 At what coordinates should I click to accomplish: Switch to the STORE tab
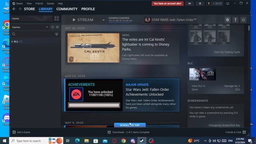(29, 9)
